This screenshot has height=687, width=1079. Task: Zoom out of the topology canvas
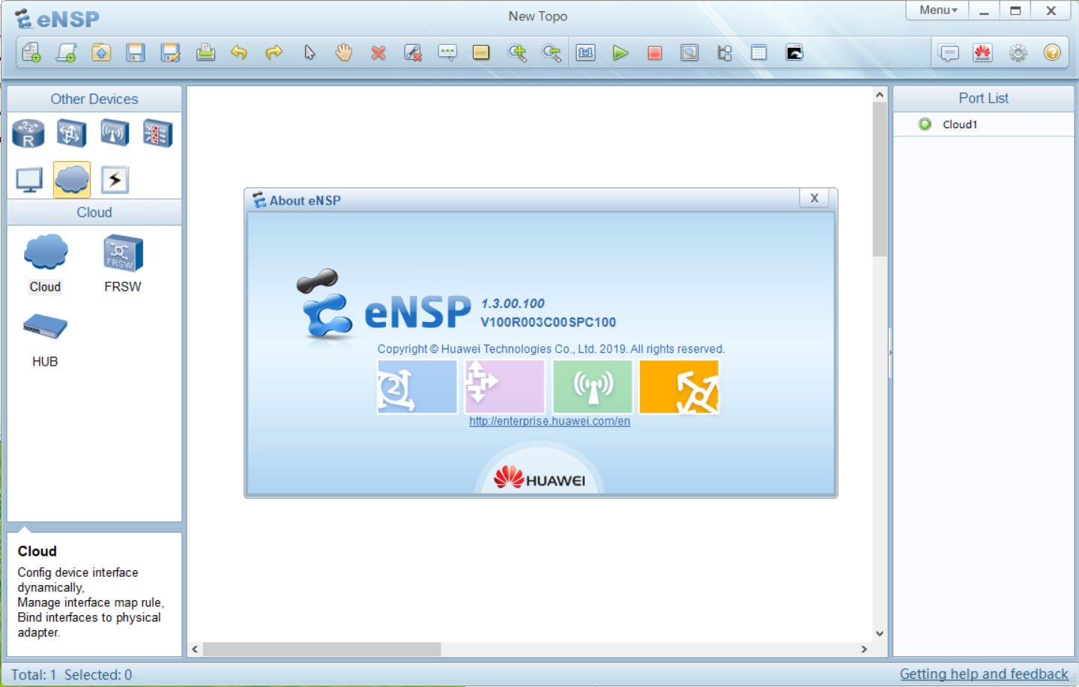coord(551,52)
